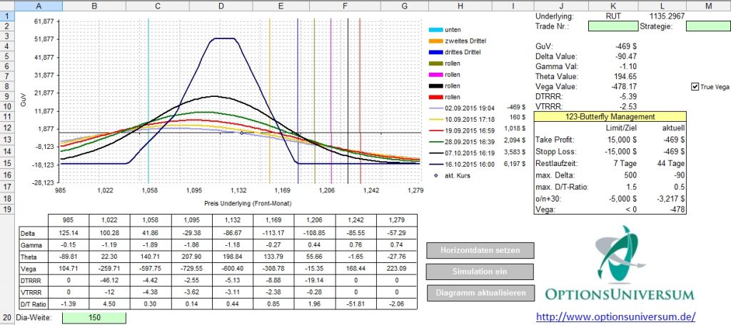Click the 123-Butterfly Management header cell
Viewport: 731px width, 325px height.
point(609,115)
